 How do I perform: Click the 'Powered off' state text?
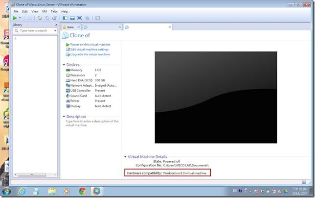[171, 161]
